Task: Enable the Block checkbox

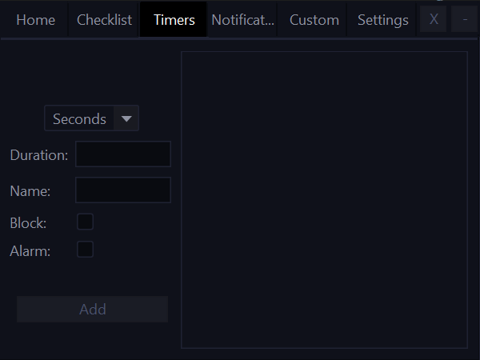Action: (x=85, y=222)
